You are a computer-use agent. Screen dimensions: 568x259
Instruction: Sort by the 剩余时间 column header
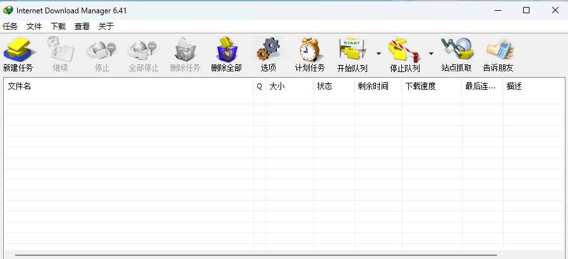pyautogui.click(x=378, y=86)
